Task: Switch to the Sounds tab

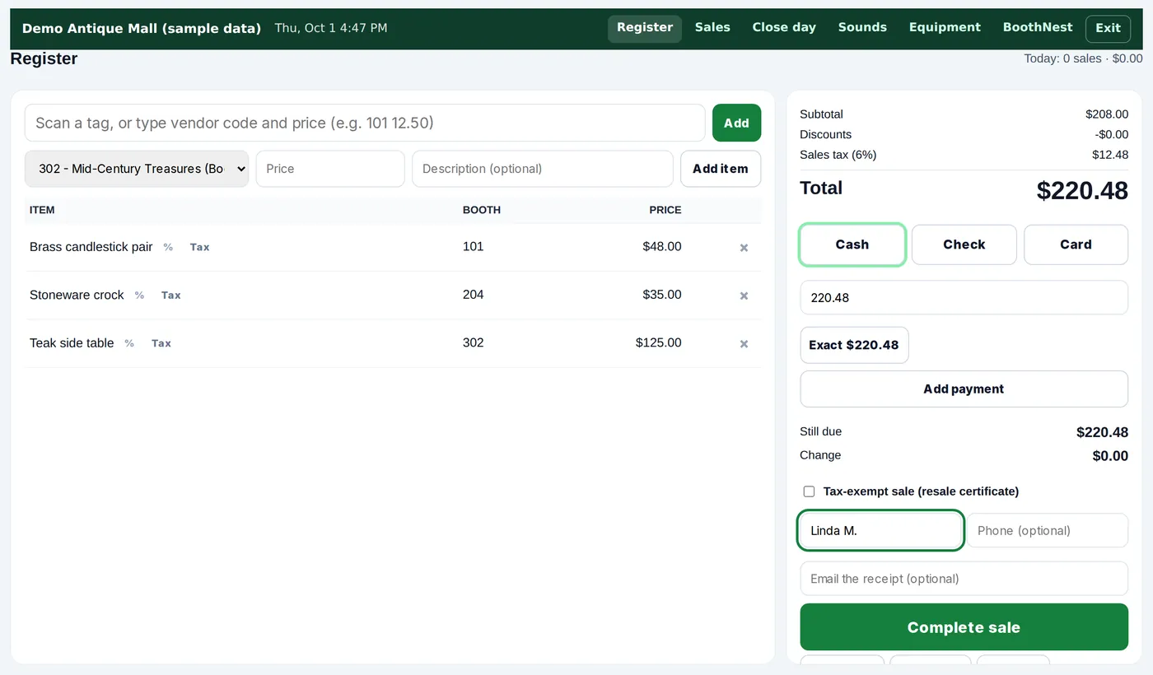Action: tap(862, 28)
